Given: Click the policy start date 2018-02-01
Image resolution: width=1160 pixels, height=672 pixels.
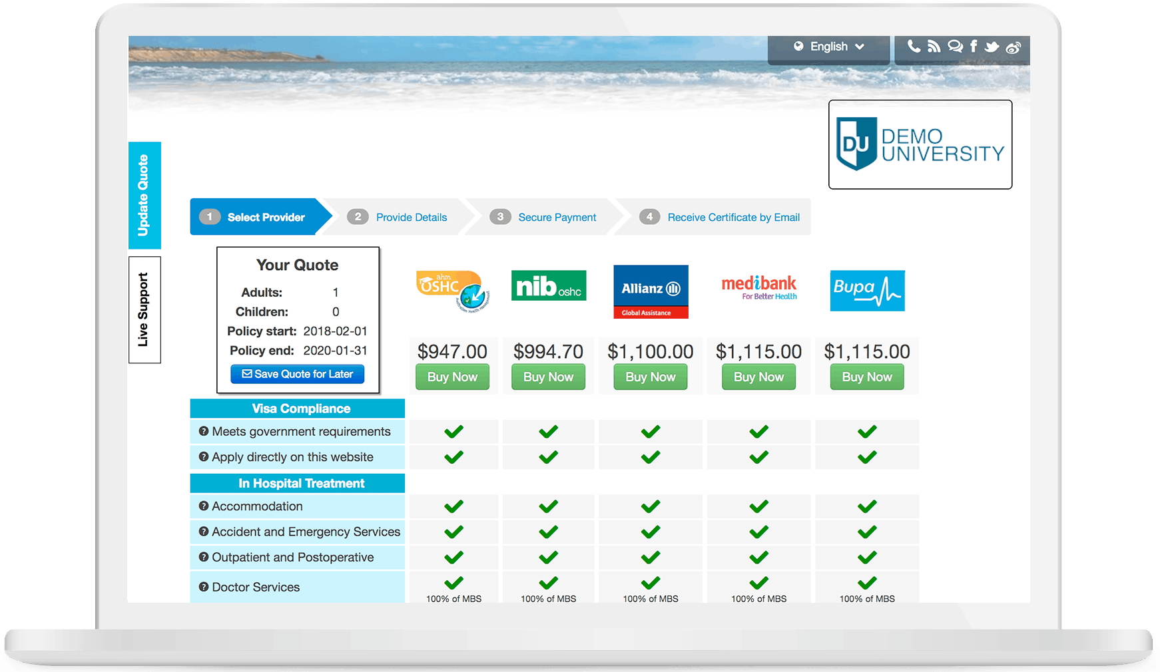Looking at the screenshot, I should click(x=336, y=331).
